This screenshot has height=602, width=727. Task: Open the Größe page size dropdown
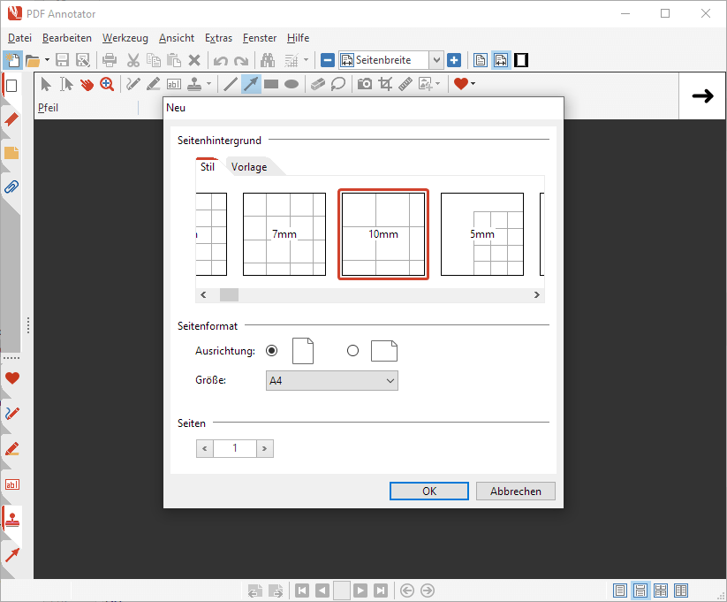tap(332, 380)
